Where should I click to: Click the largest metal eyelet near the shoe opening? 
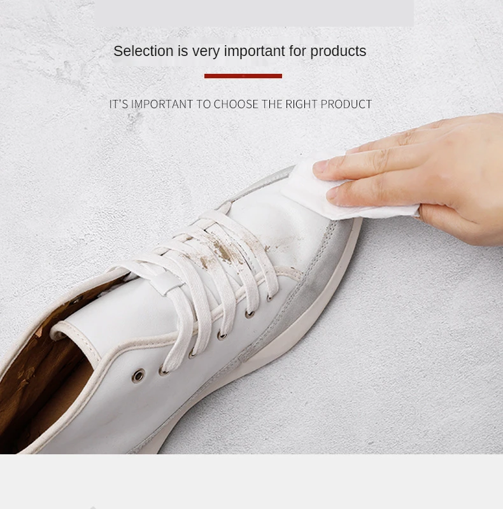coord(139,375)
